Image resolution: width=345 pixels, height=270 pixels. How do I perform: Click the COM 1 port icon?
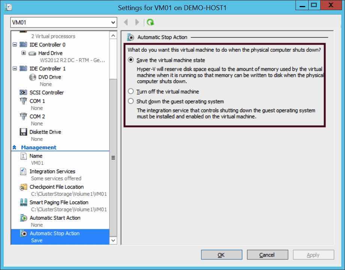click(x=23, y=101)
